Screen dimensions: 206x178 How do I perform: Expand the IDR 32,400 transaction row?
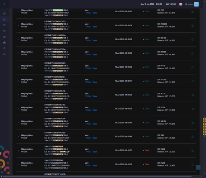18,39
